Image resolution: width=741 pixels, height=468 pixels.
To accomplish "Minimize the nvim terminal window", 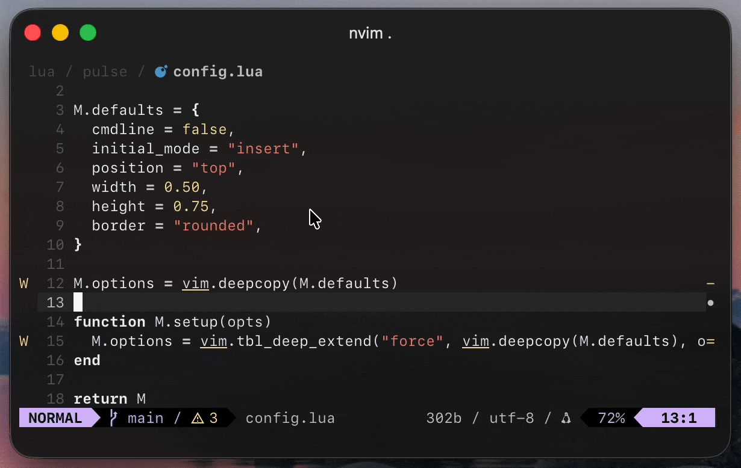I will tap(60, 32).
